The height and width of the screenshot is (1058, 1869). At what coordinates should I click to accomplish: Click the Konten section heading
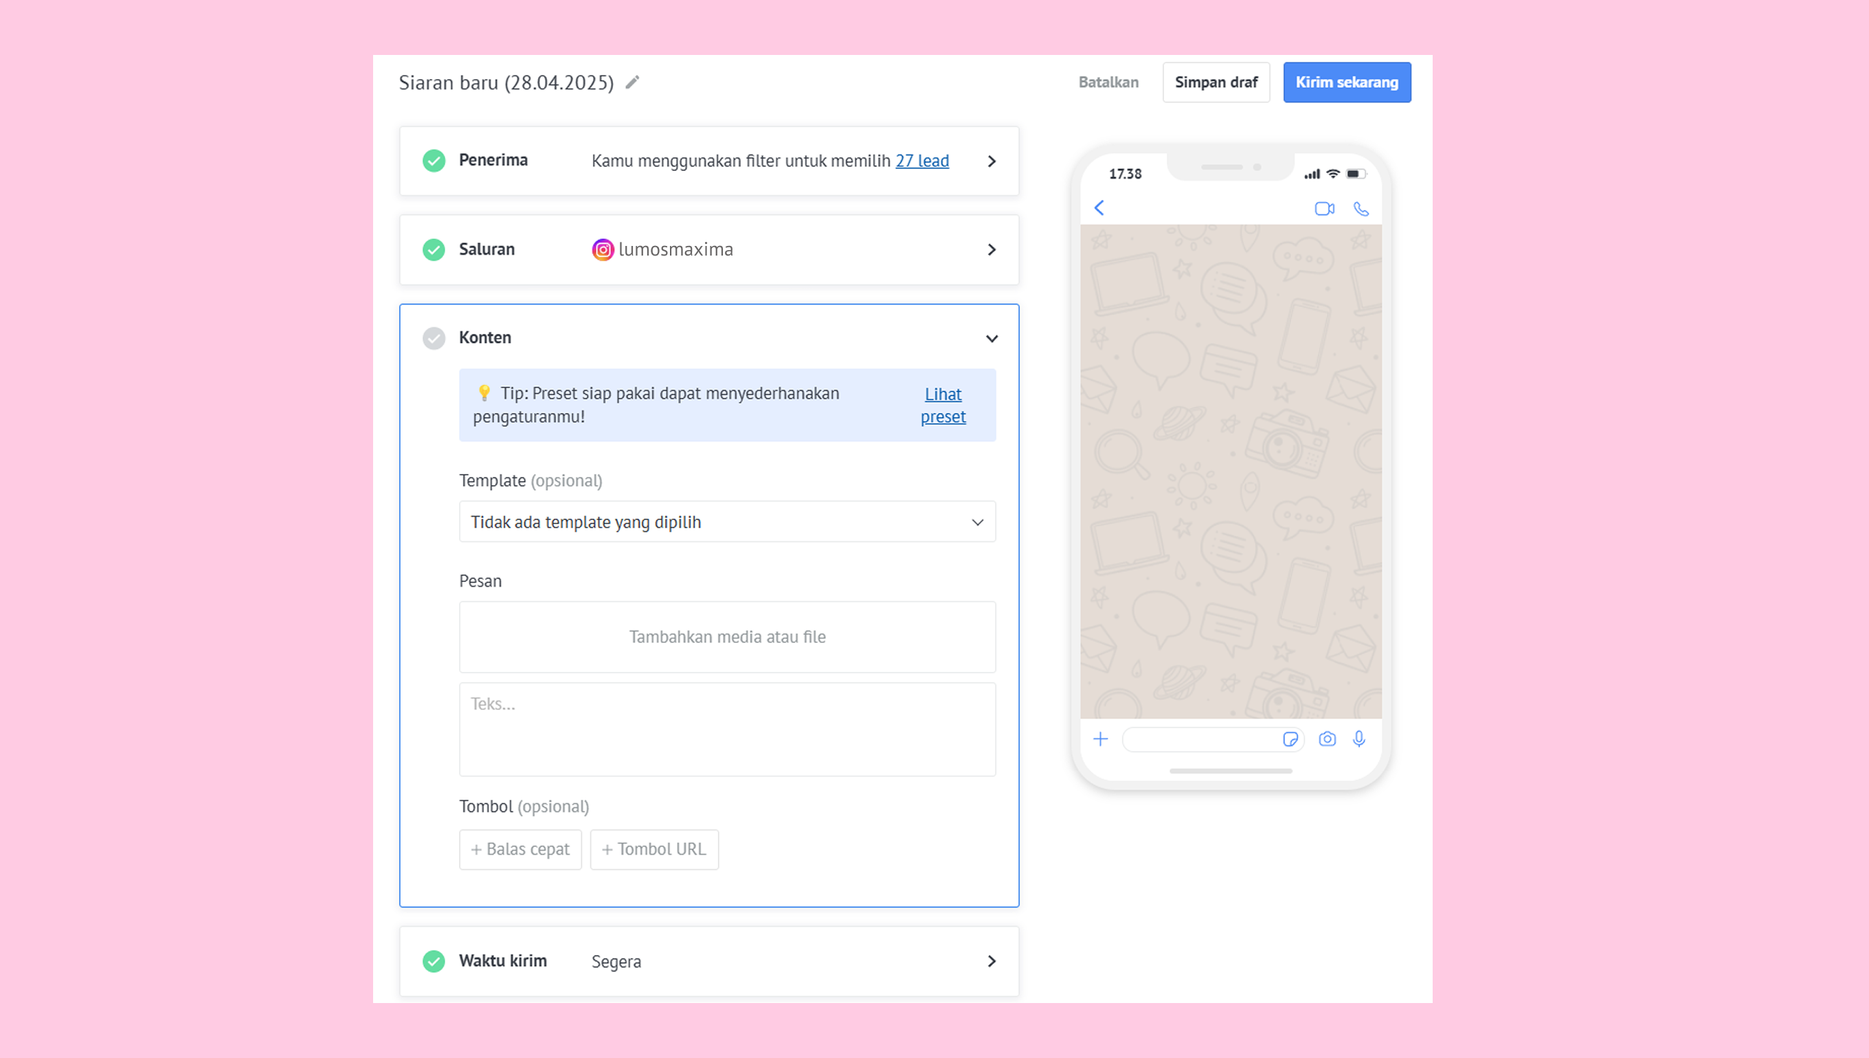(484, 337)
